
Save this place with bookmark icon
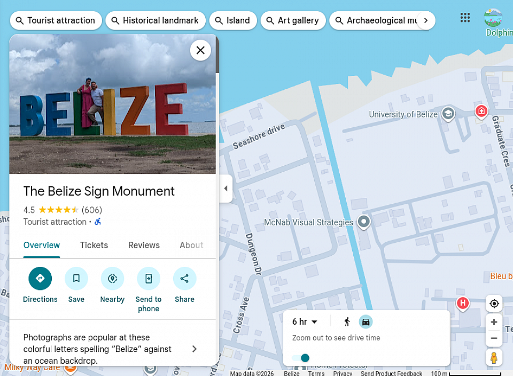point(76,279)
